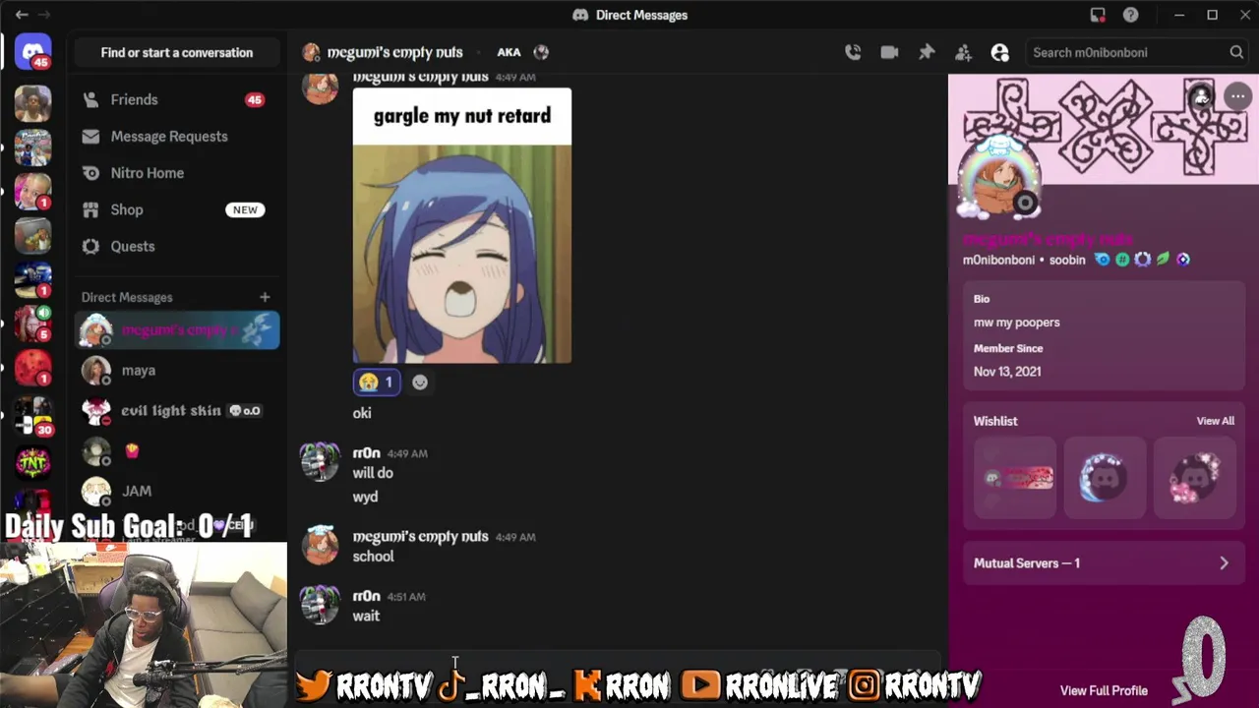The width and height of the screenshot is (1259, 708).
Task: Open server icon with 30 badge
Action: click(32, 415)
